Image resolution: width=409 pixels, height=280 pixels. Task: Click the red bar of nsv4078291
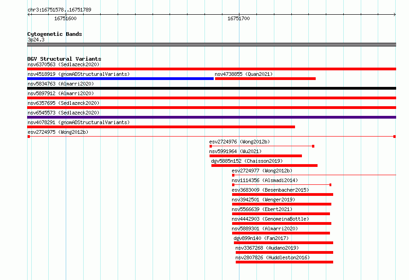click(161, 127)
